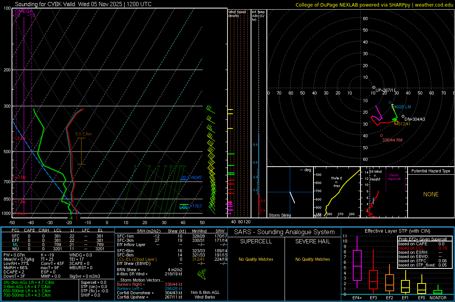Click the 'SHIP = 0.0' value
Viewport: 455px width, 302px height.
90,295
